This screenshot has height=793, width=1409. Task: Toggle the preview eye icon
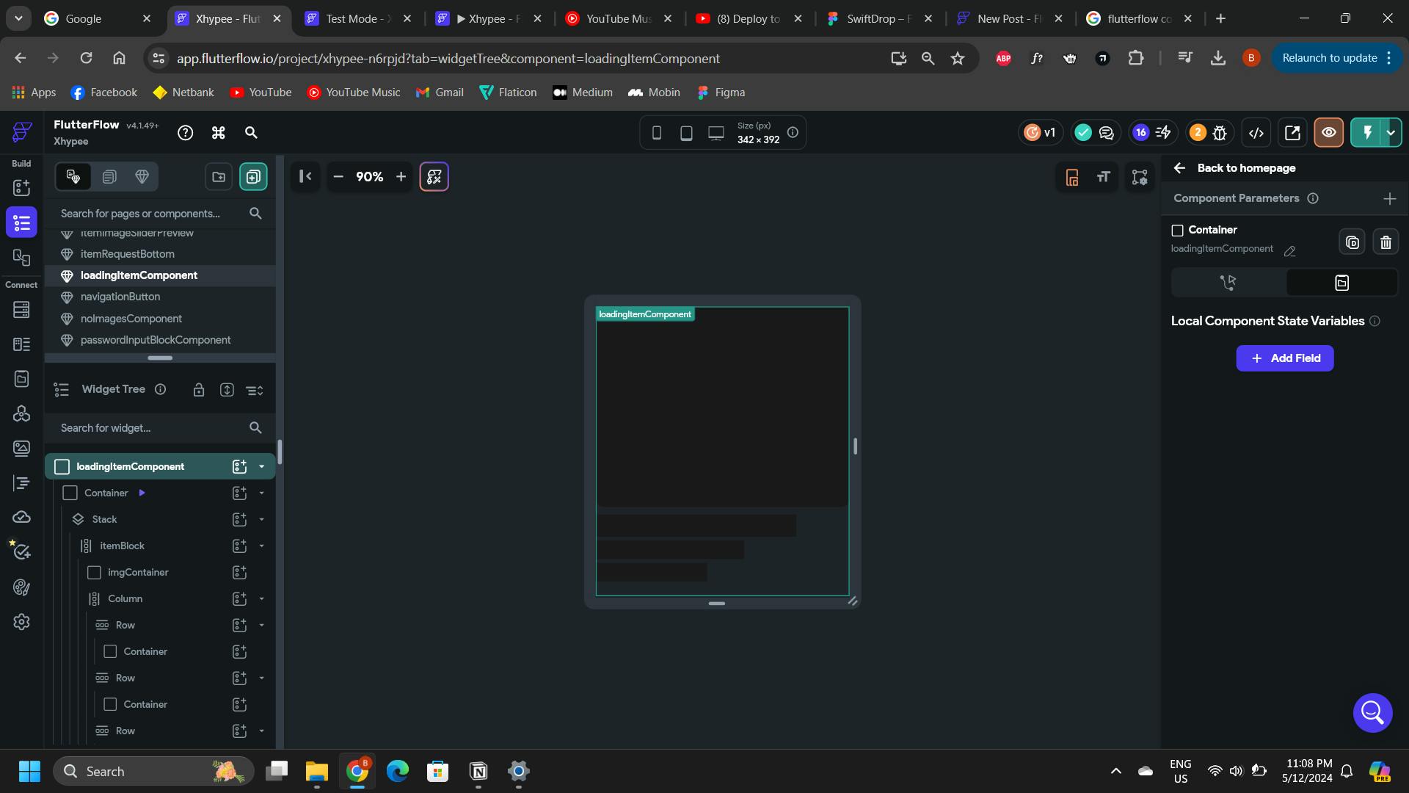[1328, 133]
